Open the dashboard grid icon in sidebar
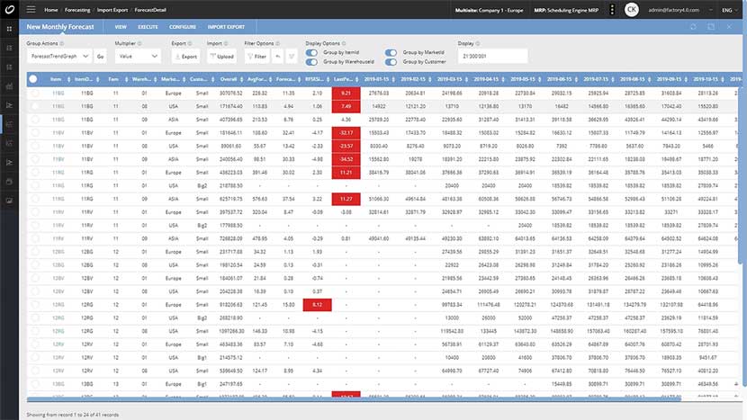 [9, 29]
